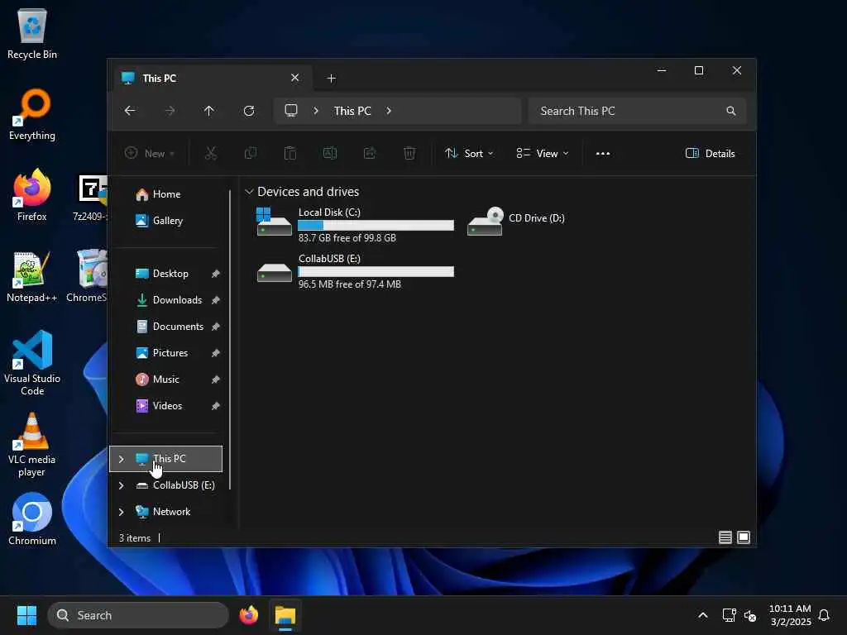This screenshot has width=847, height=635.
Task: Click This PC in the address bar
Action: (x=352, y=111)
